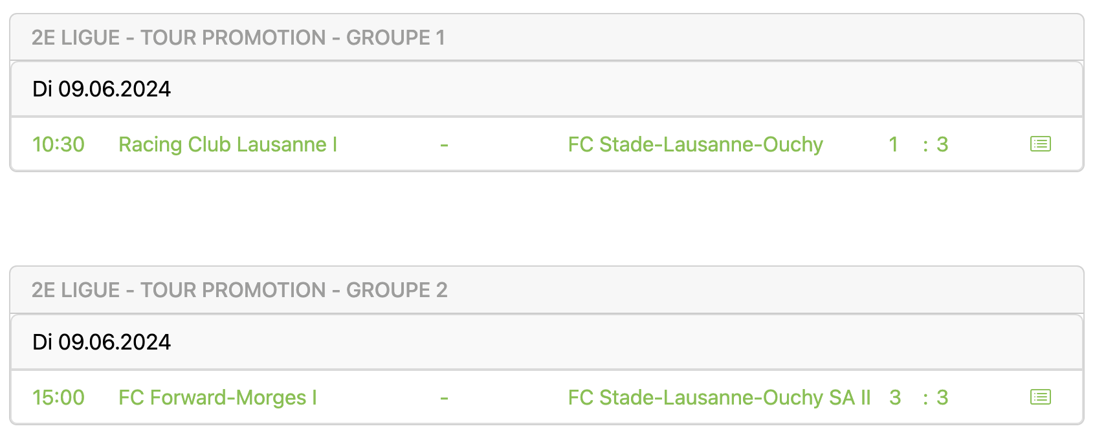Screen dimensions: 1095x435
Task: Click the Di 09.06.2024 date in Groupe 2
Action: point(102,342)
